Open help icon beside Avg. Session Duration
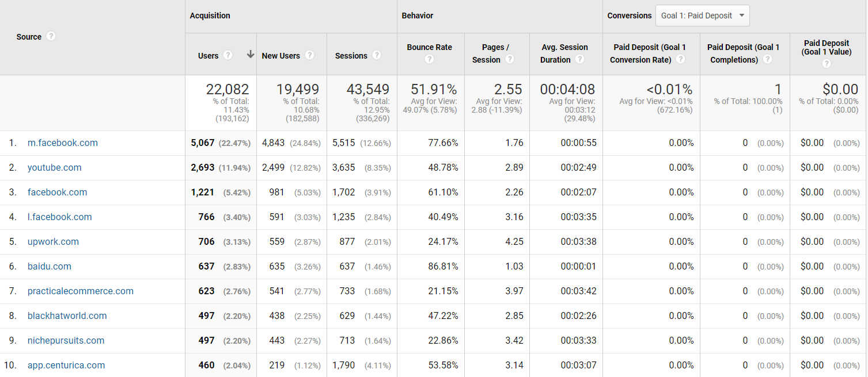Screen dimensions: 868x377 579,59
